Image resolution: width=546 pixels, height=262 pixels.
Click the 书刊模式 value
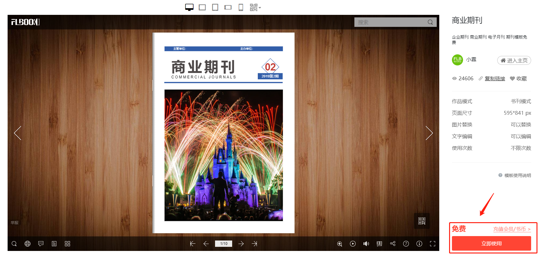[x=521, y=101]
